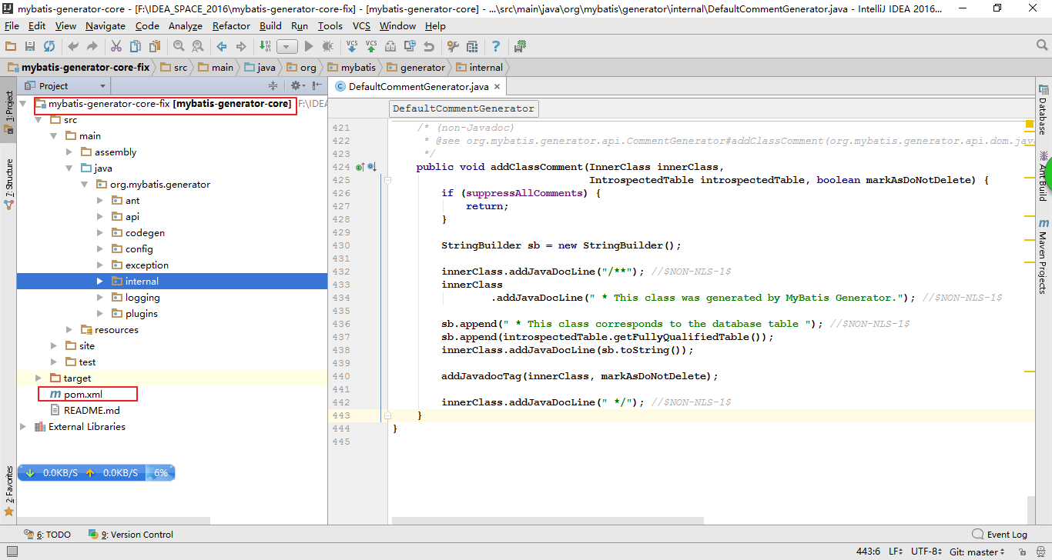The width and height of the screenshot is (1052, 560).
Task: Click the Project panel settings gear
Action: 295,86
